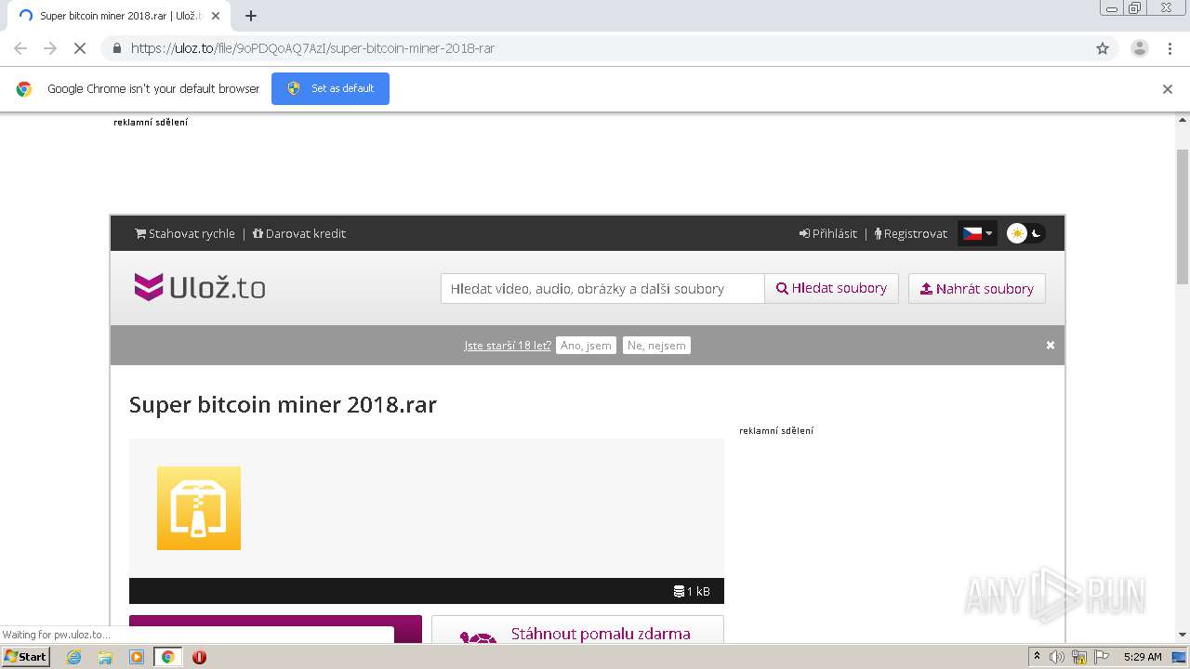
Task: Focus the Hledat video, audio search field
Action: coord(602,288)
